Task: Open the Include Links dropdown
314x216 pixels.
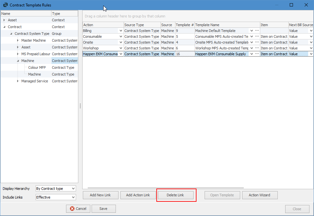Action: coord(73,197)
